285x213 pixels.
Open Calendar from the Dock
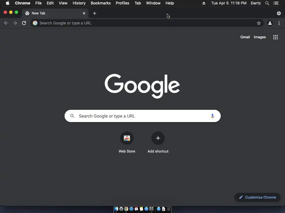[x=136, y=209]
